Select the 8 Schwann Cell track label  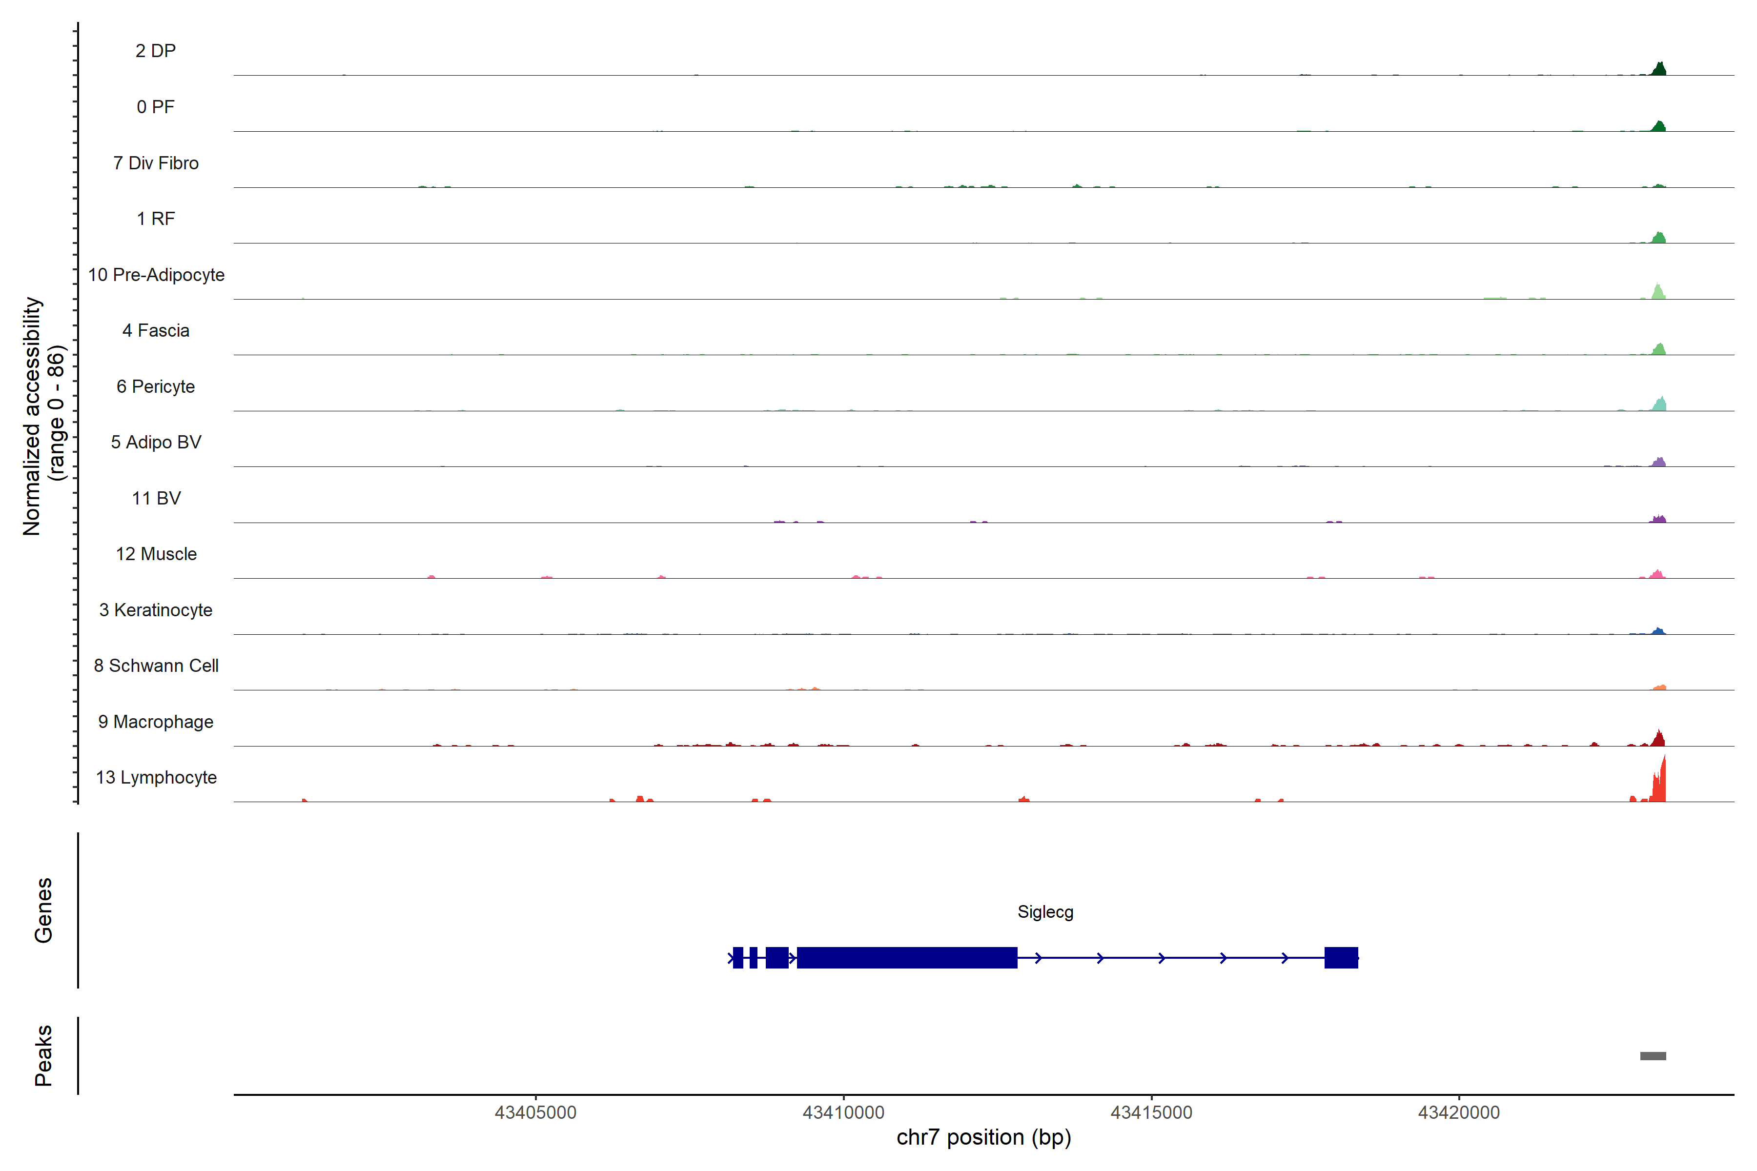tap(156, 666)
